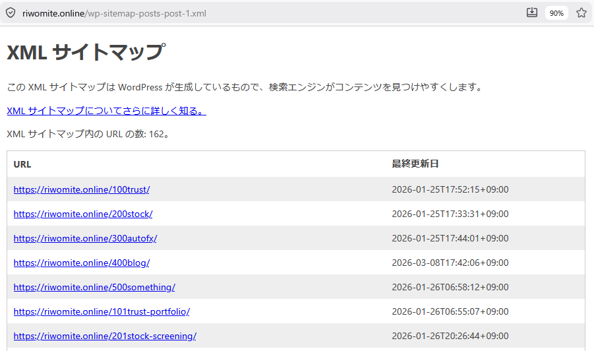Open the riwomite.online/400blog/ link
Screen dimensions: 594x351
coord(82,263)
